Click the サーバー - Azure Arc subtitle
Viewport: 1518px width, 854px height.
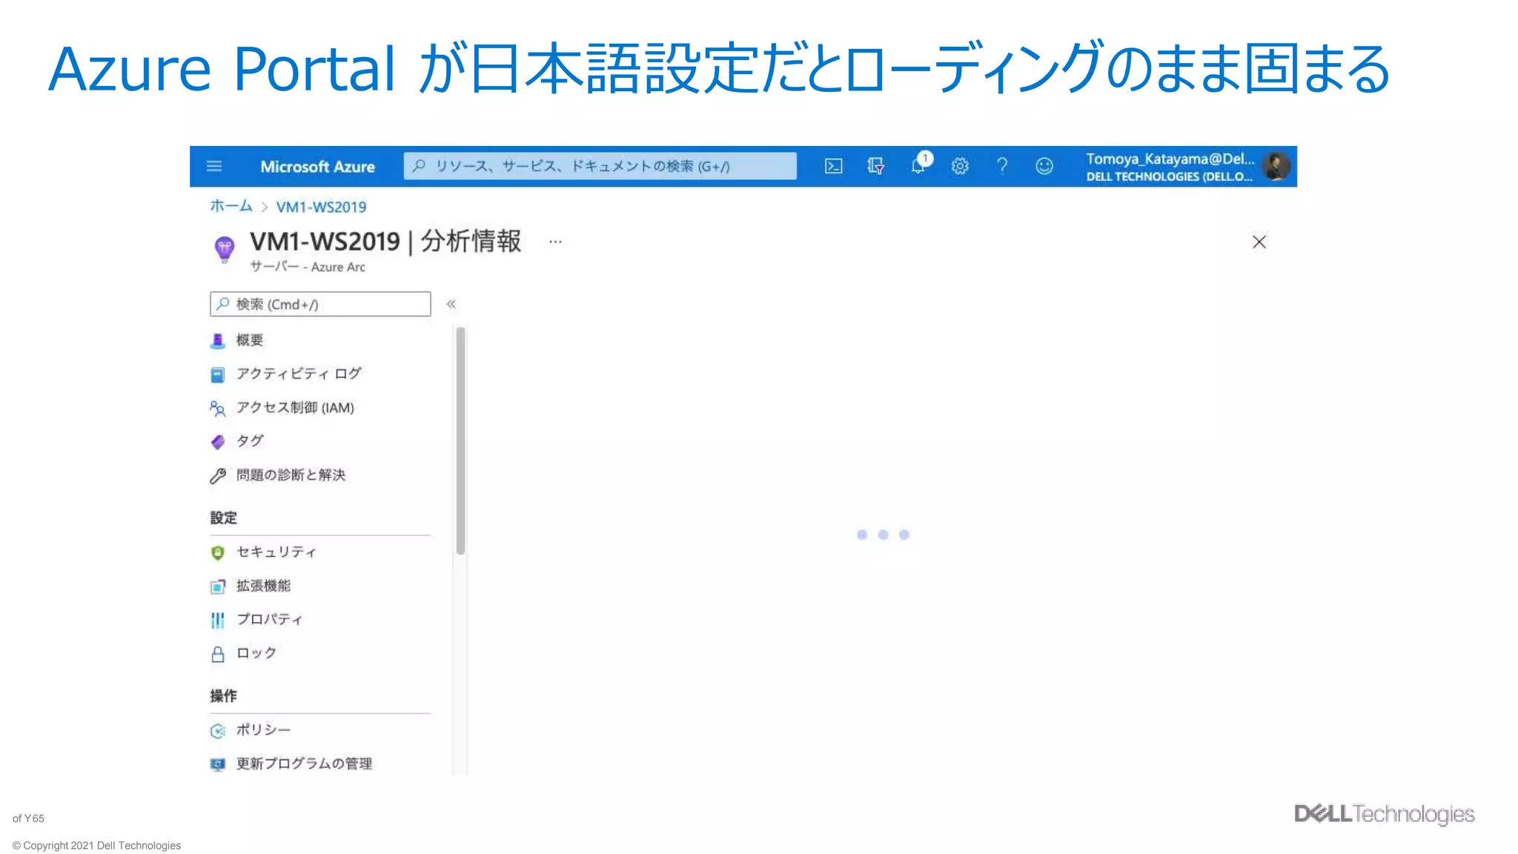tap(308, 267)
